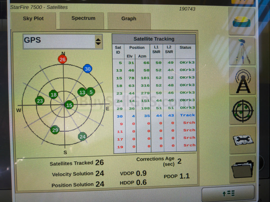Select the satellite crosshair target icon

tap(242, 110)
